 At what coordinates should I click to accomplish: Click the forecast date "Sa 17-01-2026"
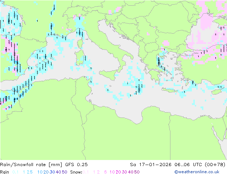151,165
